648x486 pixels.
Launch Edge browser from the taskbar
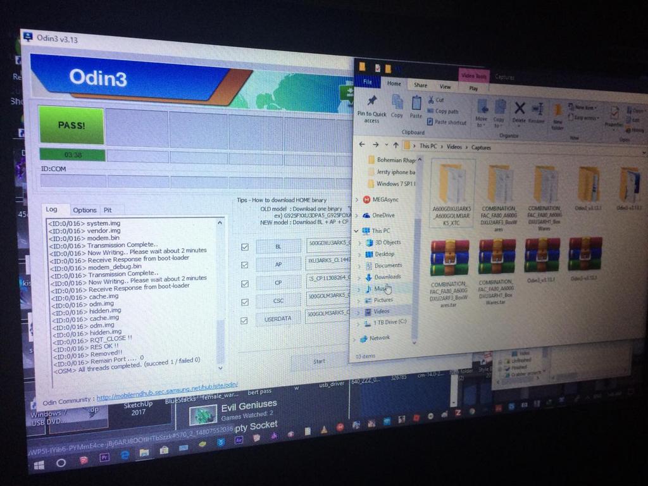click(125, 455)
